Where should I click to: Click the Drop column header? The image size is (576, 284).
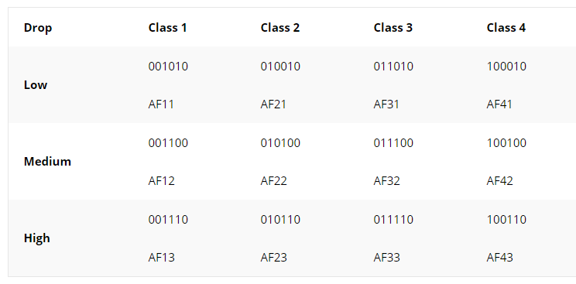[x=38, y=28]
